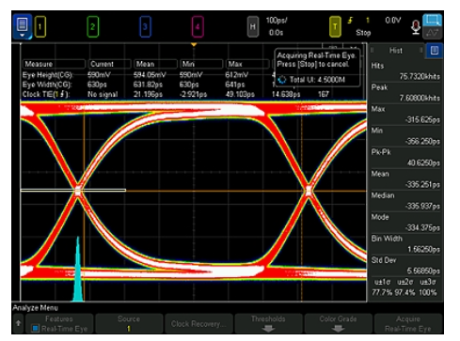Toggle the Real-Time Eye feature checkbox
Image resolution: width=460 pixels, height=341 pixels.
35,329
